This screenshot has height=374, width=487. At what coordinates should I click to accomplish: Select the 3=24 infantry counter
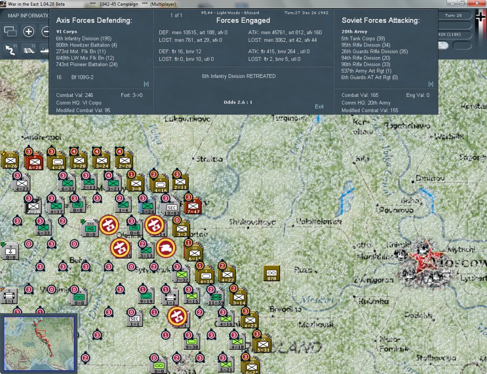point(102,161)
